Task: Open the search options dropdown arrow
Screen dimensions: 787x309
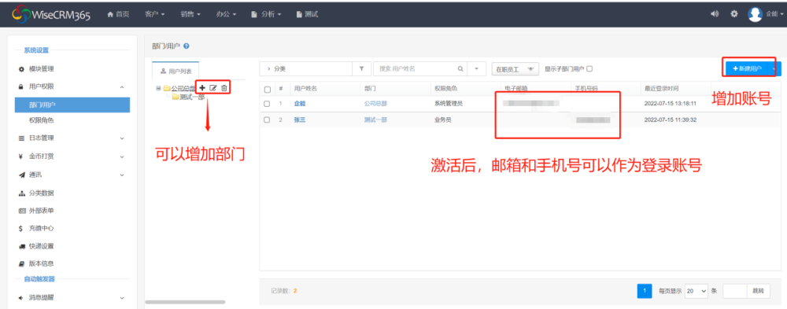Action: click(x=477, y=68)
